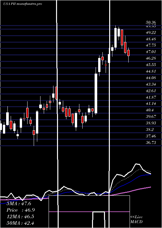This screenshot has width=162, height=228.
Task: Click the 50MA : 42.4 readout
Action: click(x=20, y=223)
